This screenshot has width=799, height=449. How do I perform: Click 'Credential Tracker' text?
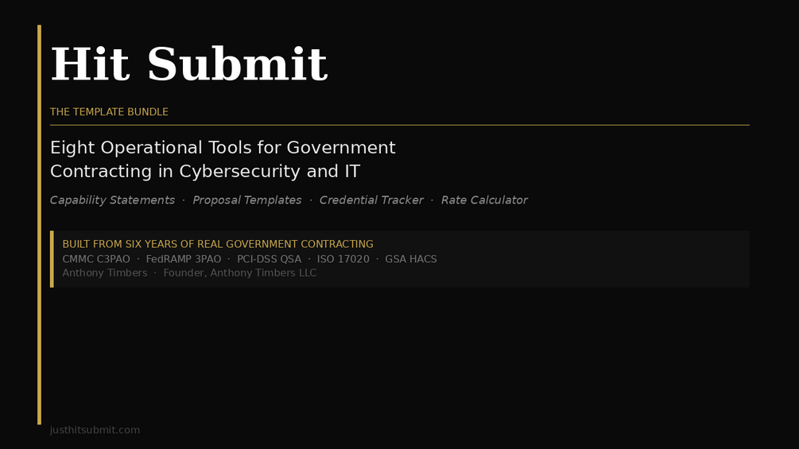[x=371, y=200]
